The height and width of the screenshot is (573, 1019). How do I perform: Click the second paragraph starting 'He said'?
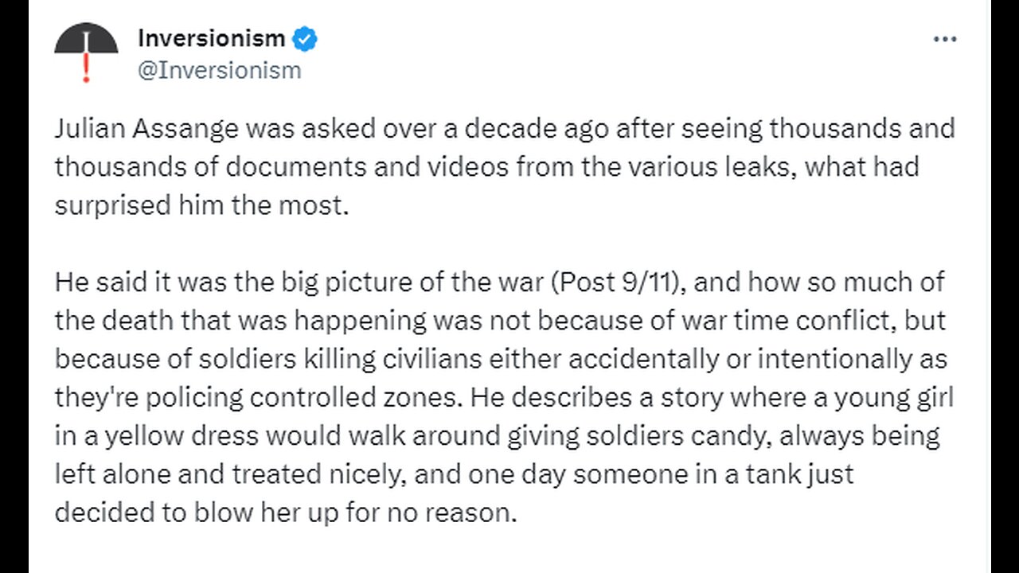click(503, 396)
